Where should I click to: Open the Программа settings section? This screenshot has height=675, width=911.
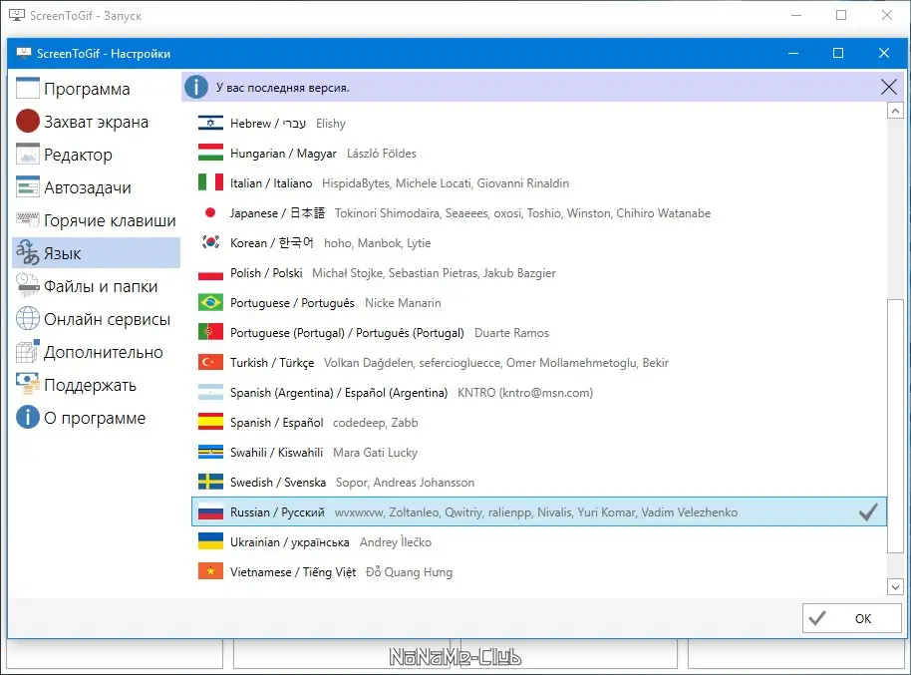click(96, 89)
